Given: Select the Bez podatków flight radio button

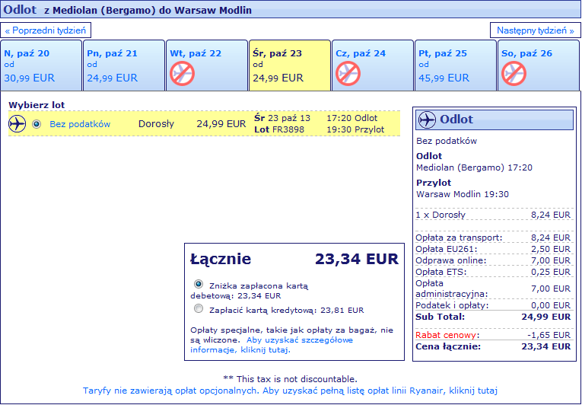Looking at the screenshot, I should [x=37, y=124].
